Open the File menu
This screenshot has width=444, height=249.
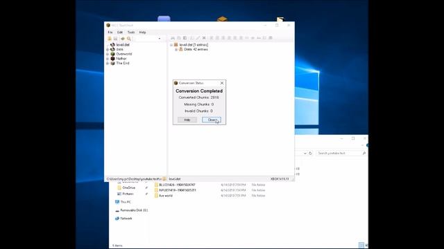coord(110,33)
